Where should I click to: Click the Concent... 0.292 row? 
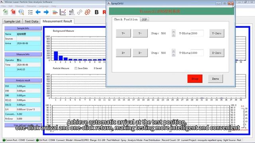(x=23, y=114)
